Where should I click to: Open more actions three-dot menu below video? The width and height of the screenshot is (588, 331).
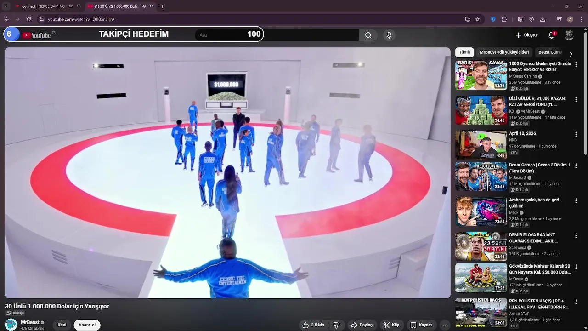coord(445,325)
